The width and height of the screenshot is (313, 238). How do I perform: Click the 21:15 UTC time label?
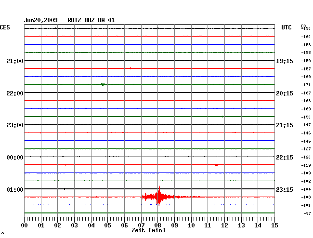(285, 125)
